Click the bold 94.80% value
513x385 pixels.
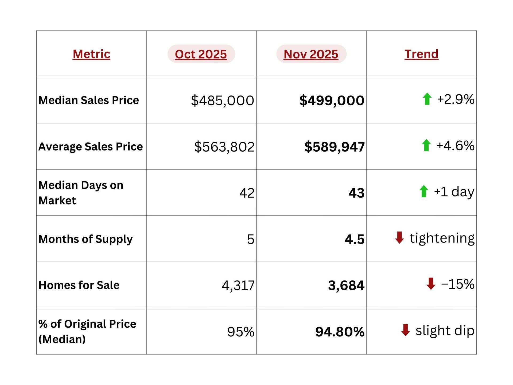tap(340, 332)
